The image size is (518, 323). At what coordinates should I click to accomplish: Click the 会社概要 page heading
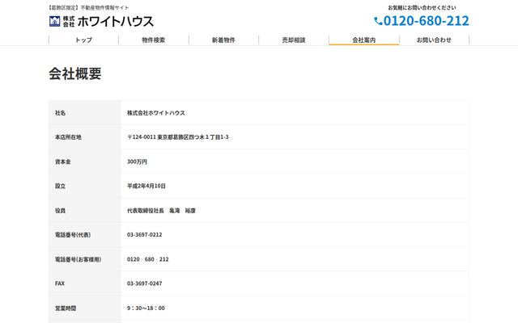tap(75, 73)
